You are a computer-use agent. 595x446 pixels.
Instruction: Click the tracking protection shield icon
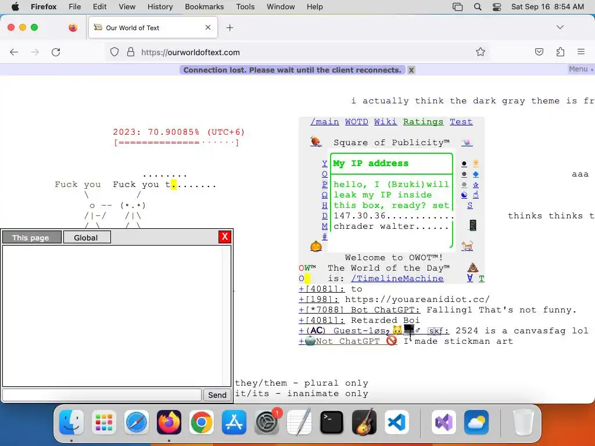(x=114, y=52)
